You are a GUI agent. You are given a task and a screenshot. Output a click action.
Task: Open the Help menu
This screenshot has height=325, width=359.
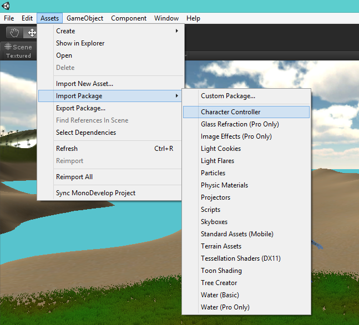(x=193, y=18)
